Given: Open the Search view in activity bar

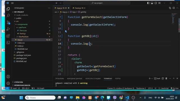Looking at the screenshot, I should (x=8, y=15).
